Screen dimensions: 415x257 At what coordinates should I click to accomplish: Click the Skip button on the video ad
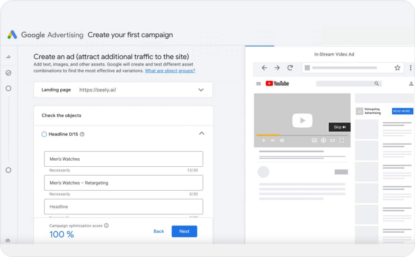click(339, 127)
